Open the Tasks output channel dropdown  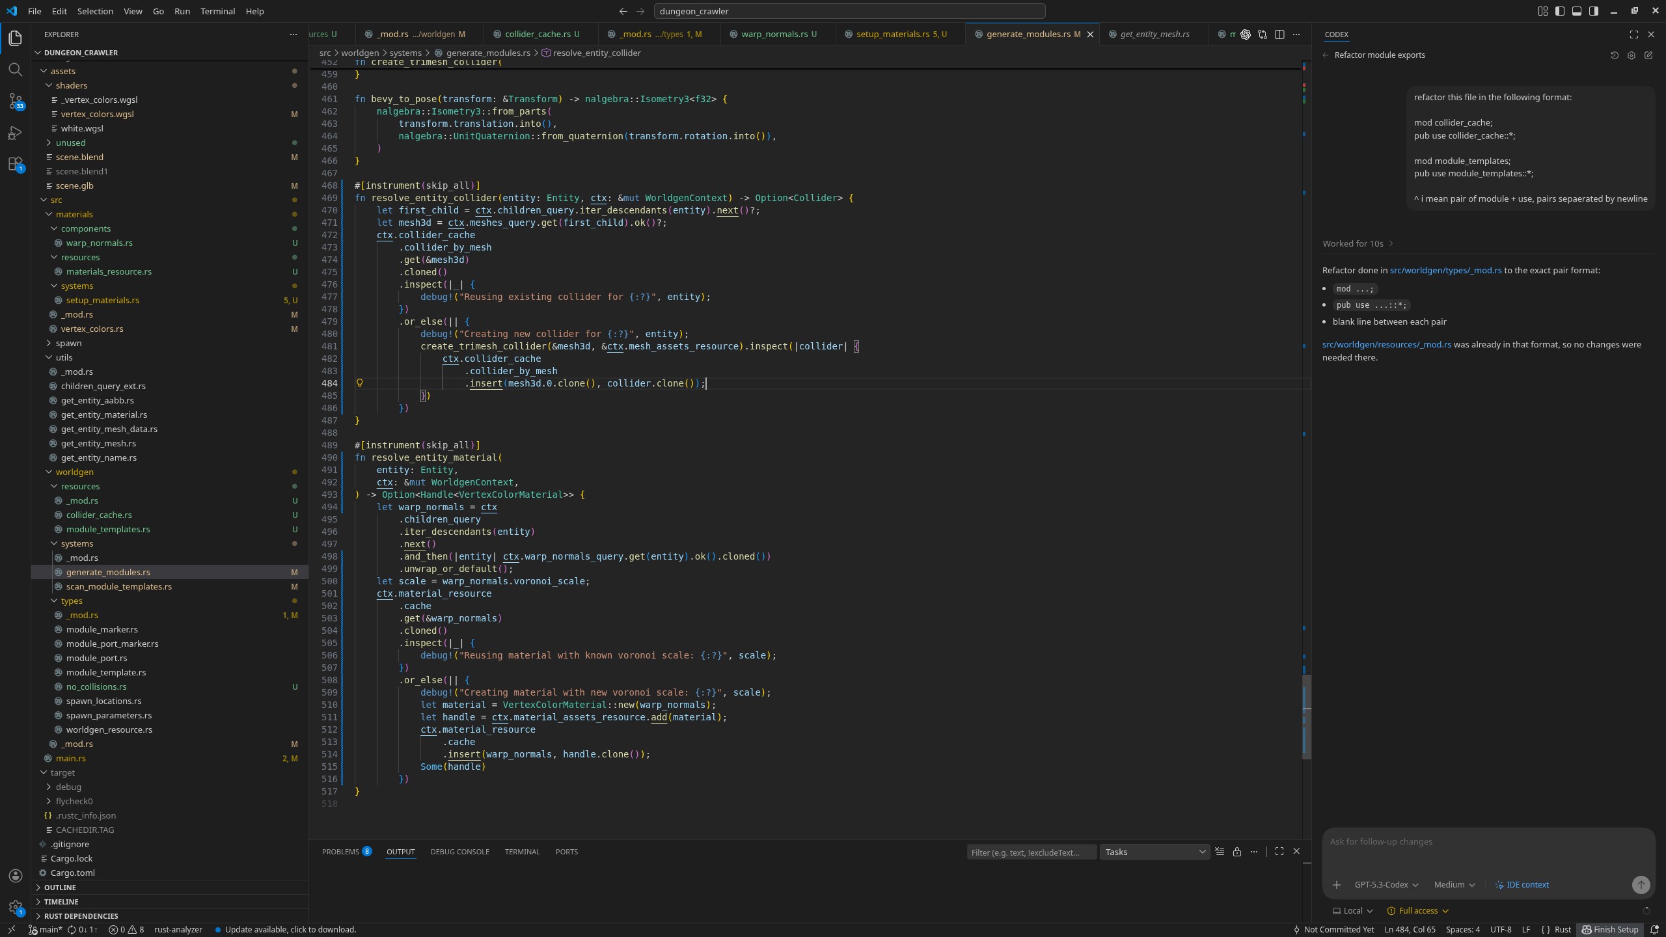[x=1154, y=852]
